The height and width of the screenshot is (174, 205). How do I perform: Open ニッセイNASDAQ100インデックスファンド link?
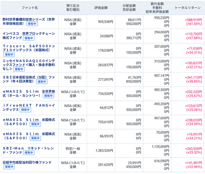coord(29,65)
